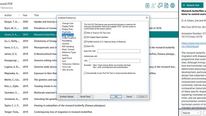Enable automatically invoke Find Full Text checkbox
The width and height of the screenshot is (206, 116).
pyautogui.click(x=85, y=73)
